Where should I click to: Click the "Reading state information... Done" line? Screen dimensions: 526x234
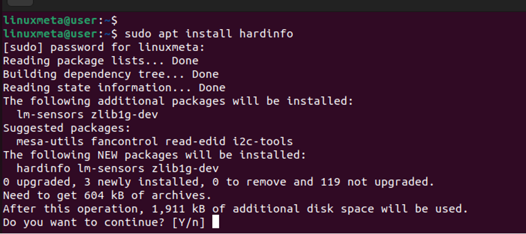[114, 87]
